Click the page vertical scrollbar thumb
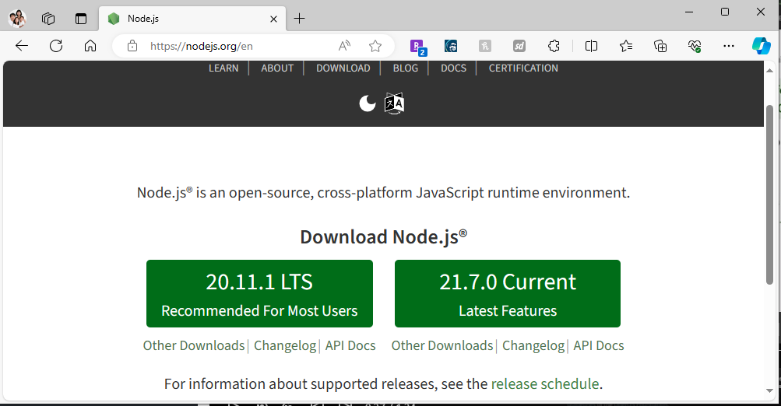781x406 pixels. pyautogui.click(x=769, y=195)
